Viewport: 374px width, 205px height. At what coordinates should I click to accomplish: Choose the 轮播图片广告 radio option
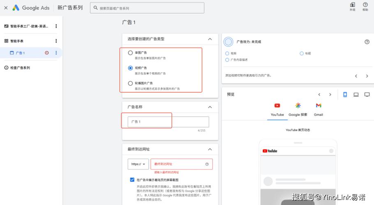(x=130, y=83)
